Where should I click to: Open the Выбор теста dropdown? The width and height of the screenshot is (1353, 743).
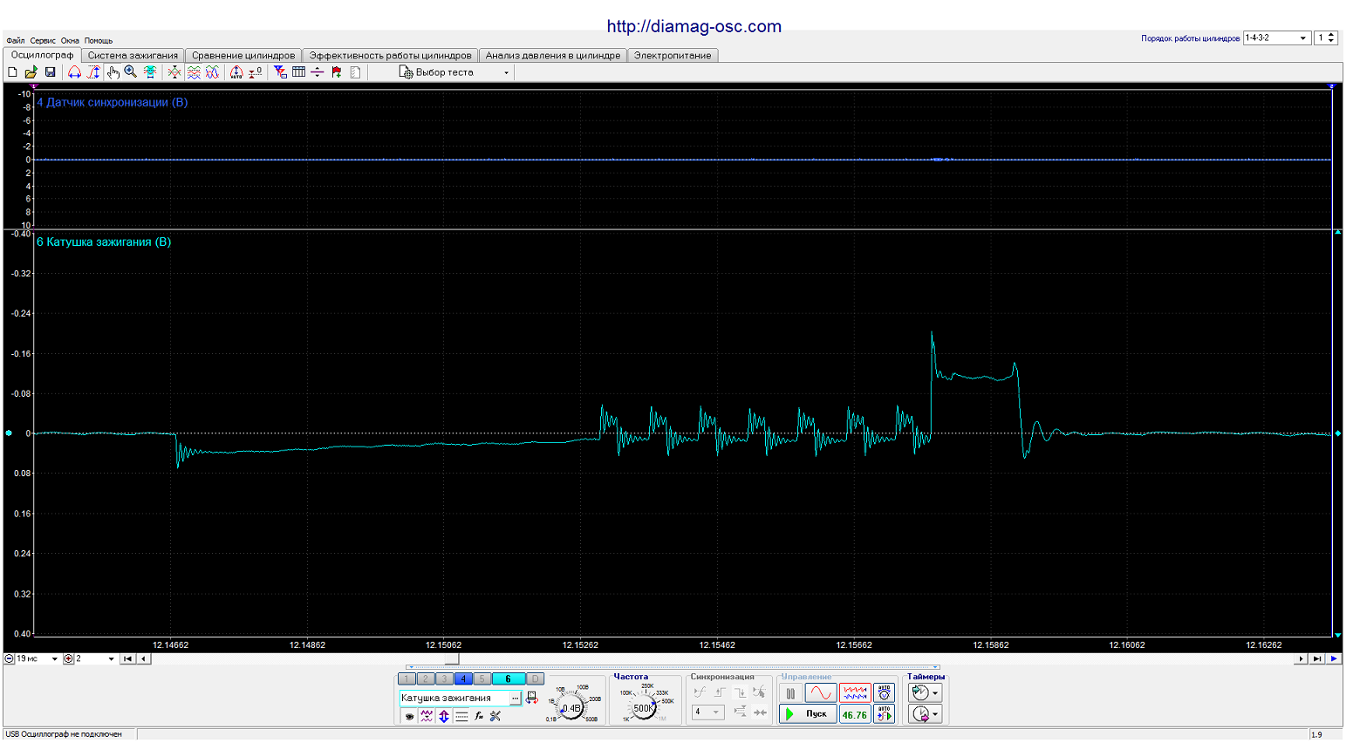(x=454, y=72)
